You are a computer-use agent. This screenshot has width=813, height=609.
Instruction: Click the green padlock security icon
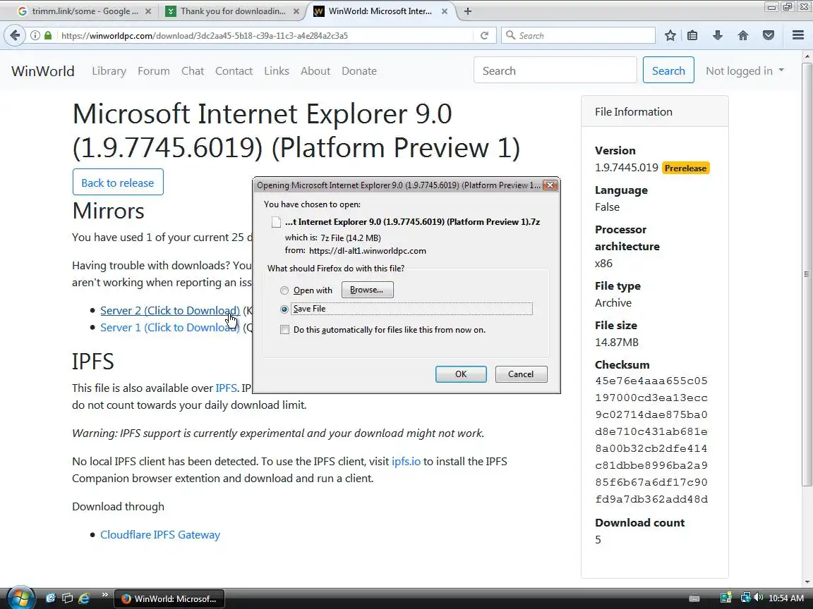point(48,35)
